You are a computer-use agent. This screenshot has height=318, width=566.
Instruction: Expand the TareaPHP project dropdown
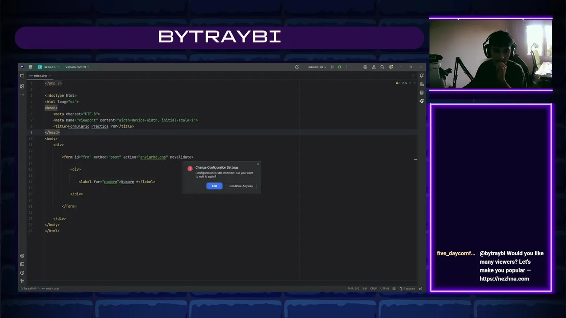(48, 67)
